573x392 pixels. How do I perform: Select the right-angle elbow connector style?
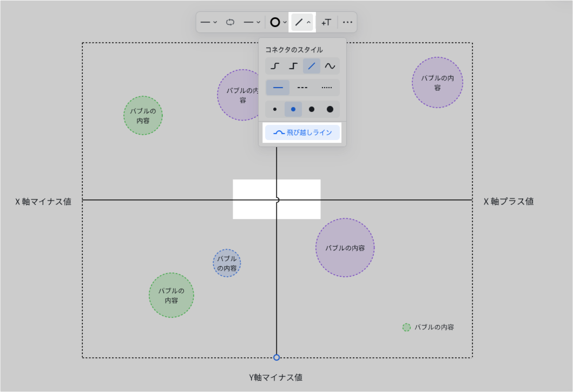293,66
